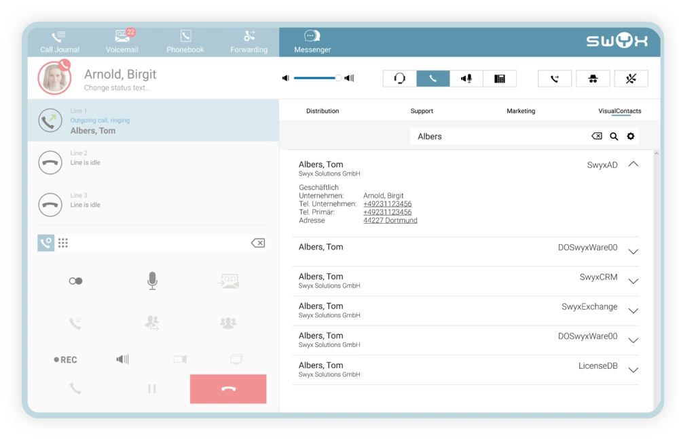
Task: Open the Phonebook
Action: [185, 41]
